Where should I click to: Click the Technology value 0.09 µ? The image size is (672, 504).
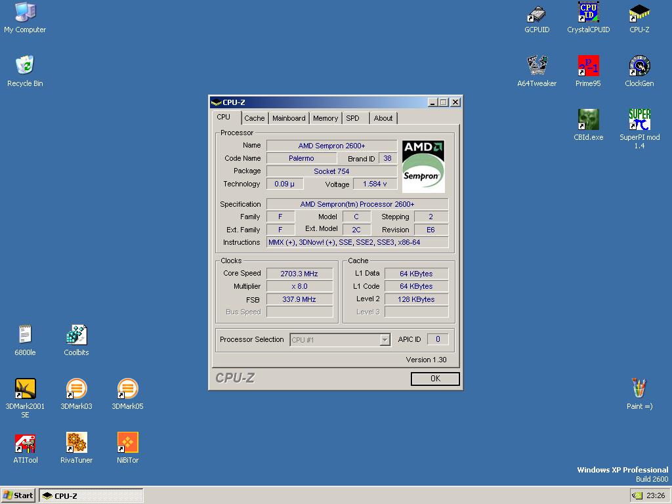285,184
